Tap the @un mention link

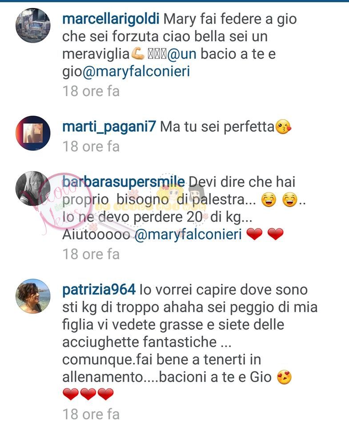point(182,54)
